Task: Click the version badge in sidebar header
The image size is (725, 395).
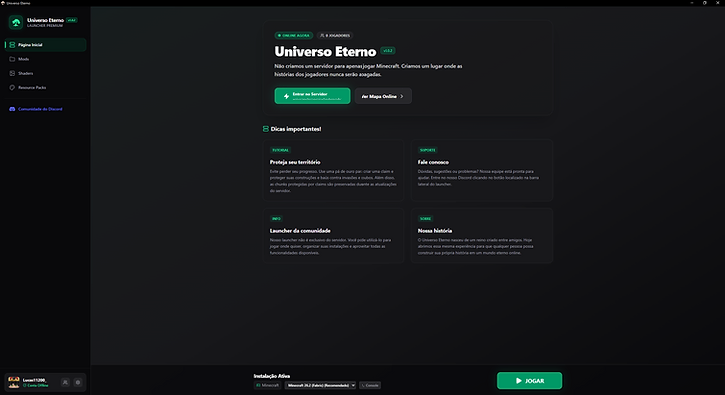Action: click(x=72, y=20)
